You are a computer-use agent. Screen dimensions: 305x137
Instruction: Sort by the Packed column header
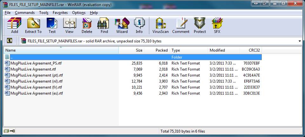pyautogui.click(x=157, y=50)
